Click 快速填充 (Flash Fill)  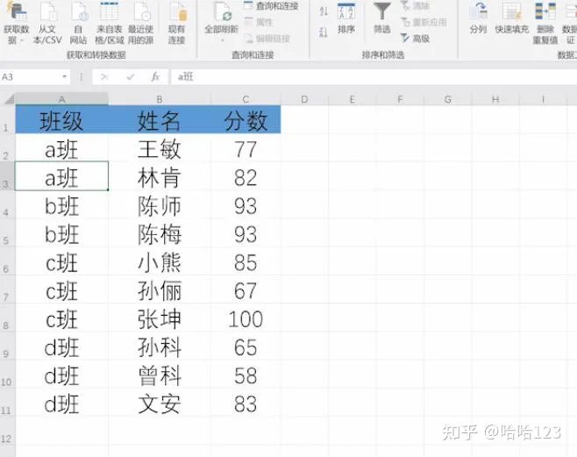(511, 18)
